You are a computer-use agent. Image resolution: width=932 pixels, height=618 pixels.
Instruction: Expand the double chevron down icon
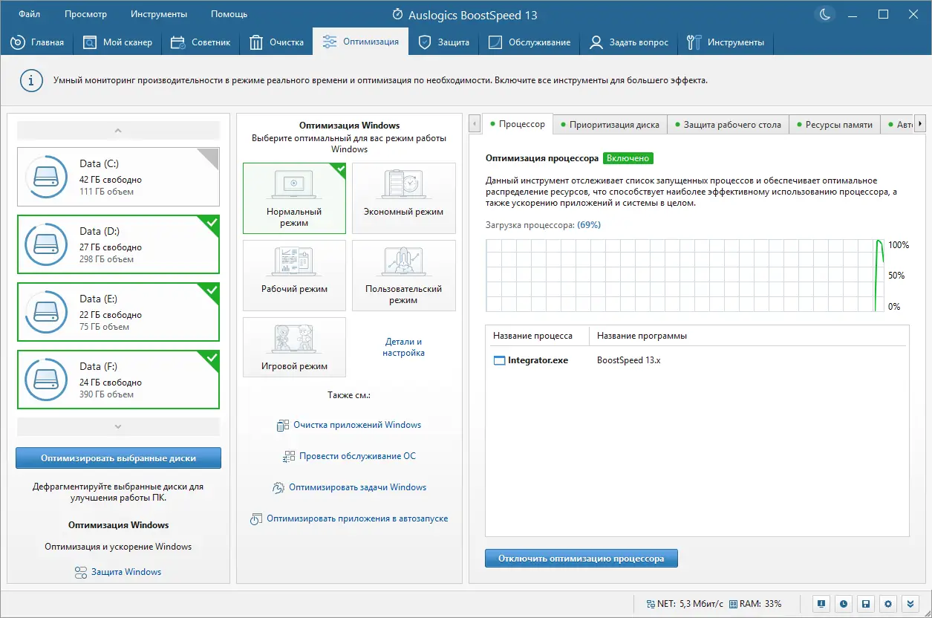click(x=910, y=604)
